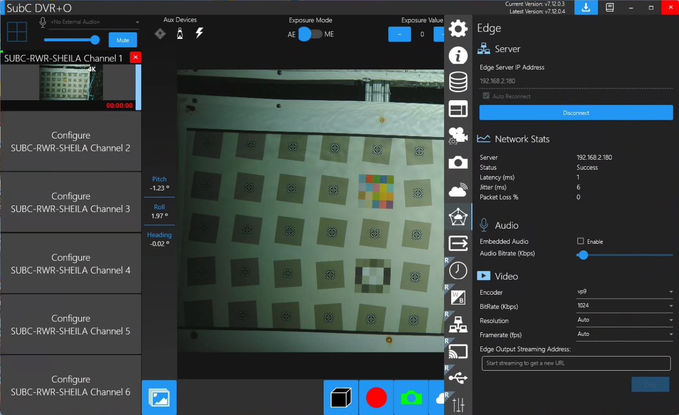679x415 pixels.
Task: Toggle the Auto Reconnect checkbox
Action: pos(486,96)
